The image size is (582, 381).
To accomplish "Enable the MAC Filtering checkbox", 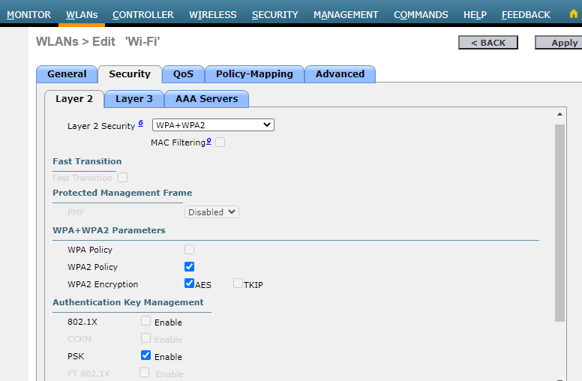I will click(x=220, y=142).
